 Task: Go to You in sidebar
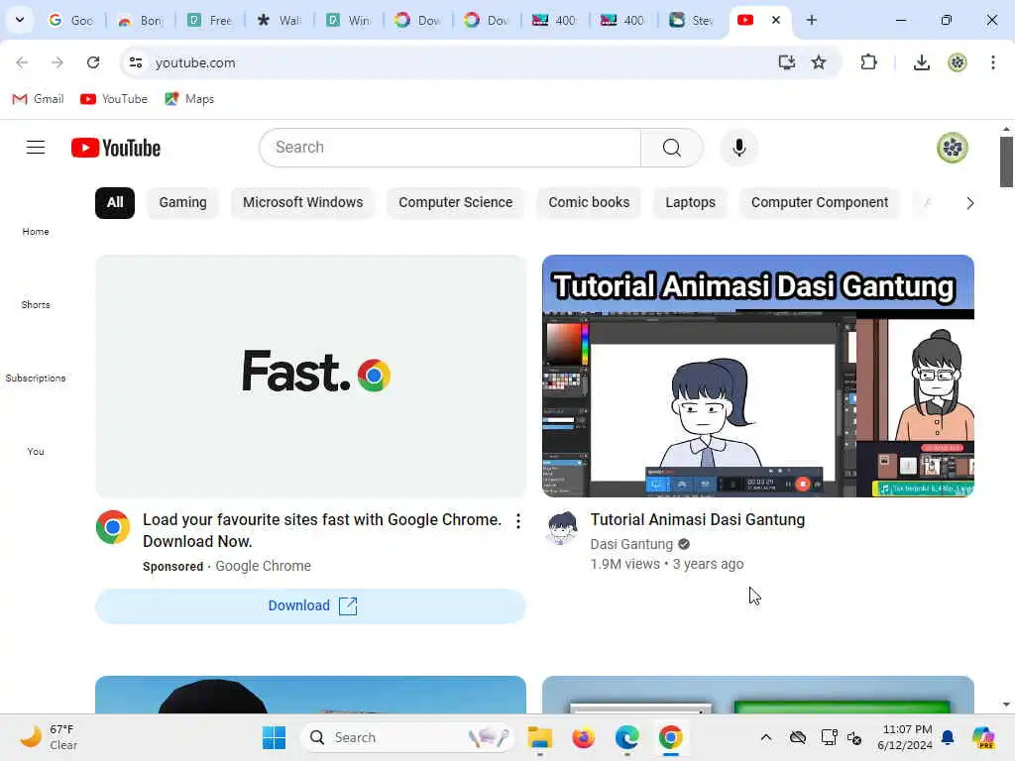tap(36, 451)
